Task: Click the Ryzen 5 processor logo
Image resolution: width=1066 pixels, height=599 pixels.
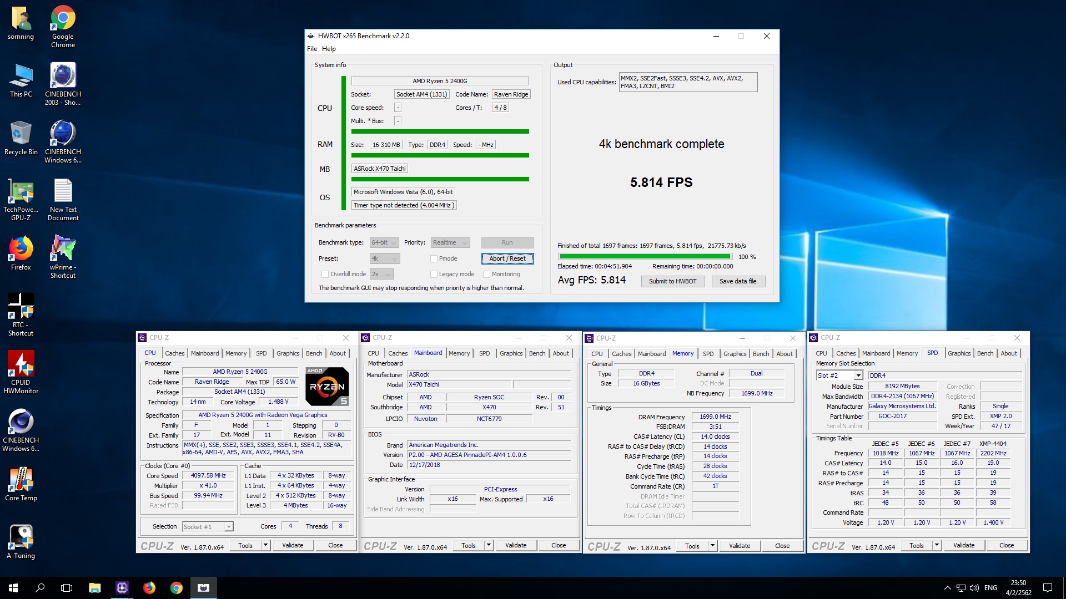Action: click(327, 387)
